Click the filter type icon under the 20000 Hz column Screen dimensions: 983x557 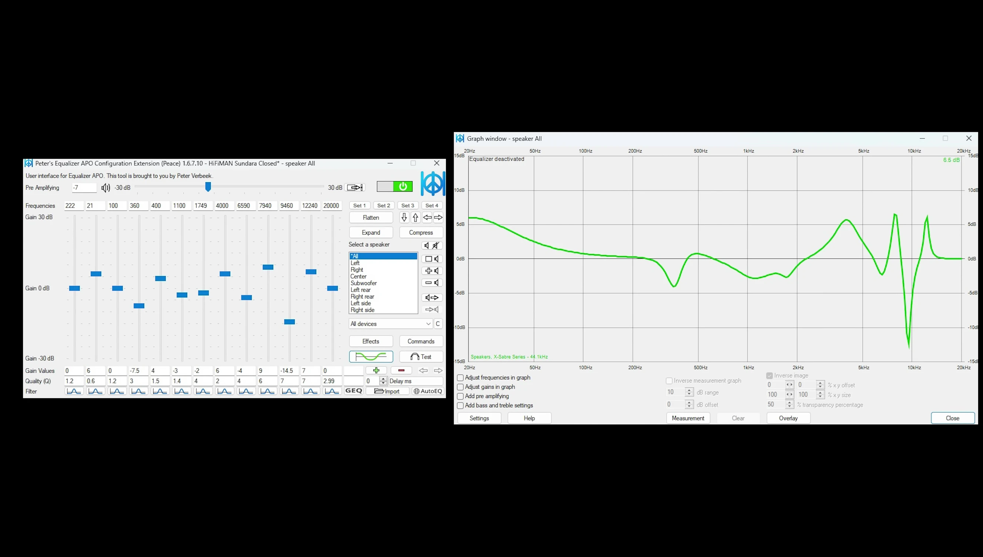pyautogui.click(x=332, y=391)
